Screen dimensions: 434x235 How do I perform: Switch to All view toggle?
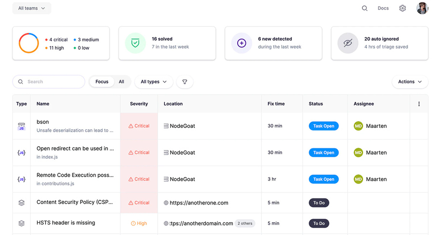coord(122,82)
